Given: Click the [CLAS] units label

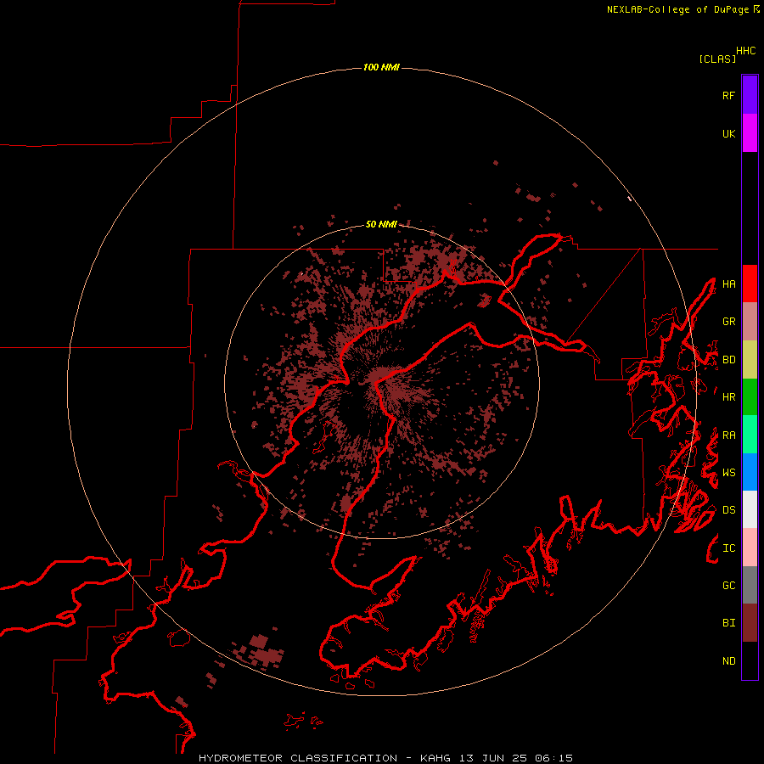Looking at the screenshot, I should click(717, 59).
